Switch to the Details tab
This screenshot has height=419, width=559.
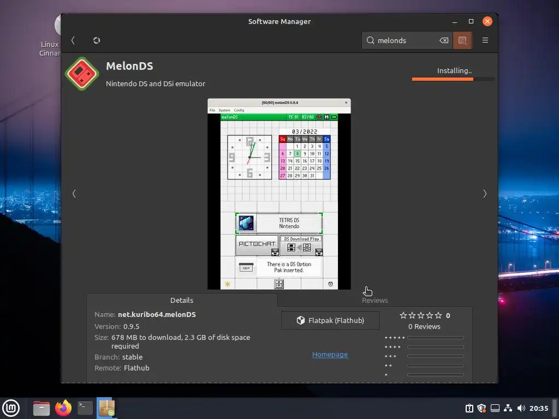coord(182,300)
